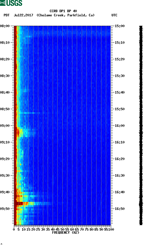Click the 'PDT' timezone label

click(x=7, y=15)
